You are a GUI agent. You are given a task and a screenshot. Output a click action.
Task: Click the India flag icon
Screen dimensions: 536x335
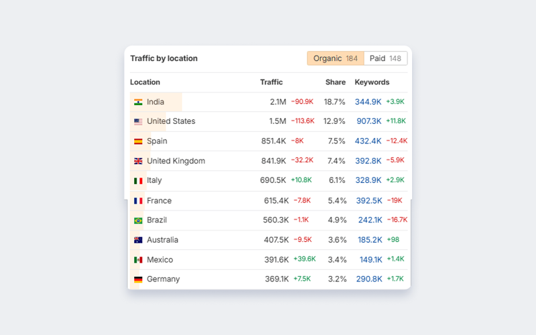[138, 103]
